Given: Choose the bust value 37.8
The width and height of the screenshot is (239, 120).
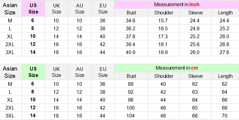Looking at the screenshot, I should point(131,37).
